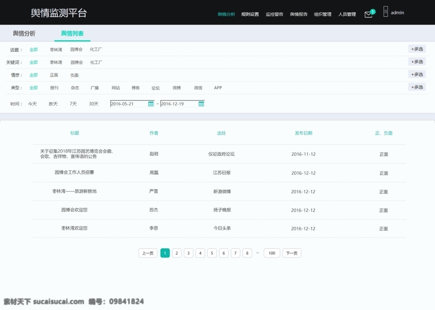Click source 仪征政府论坛

221,154
